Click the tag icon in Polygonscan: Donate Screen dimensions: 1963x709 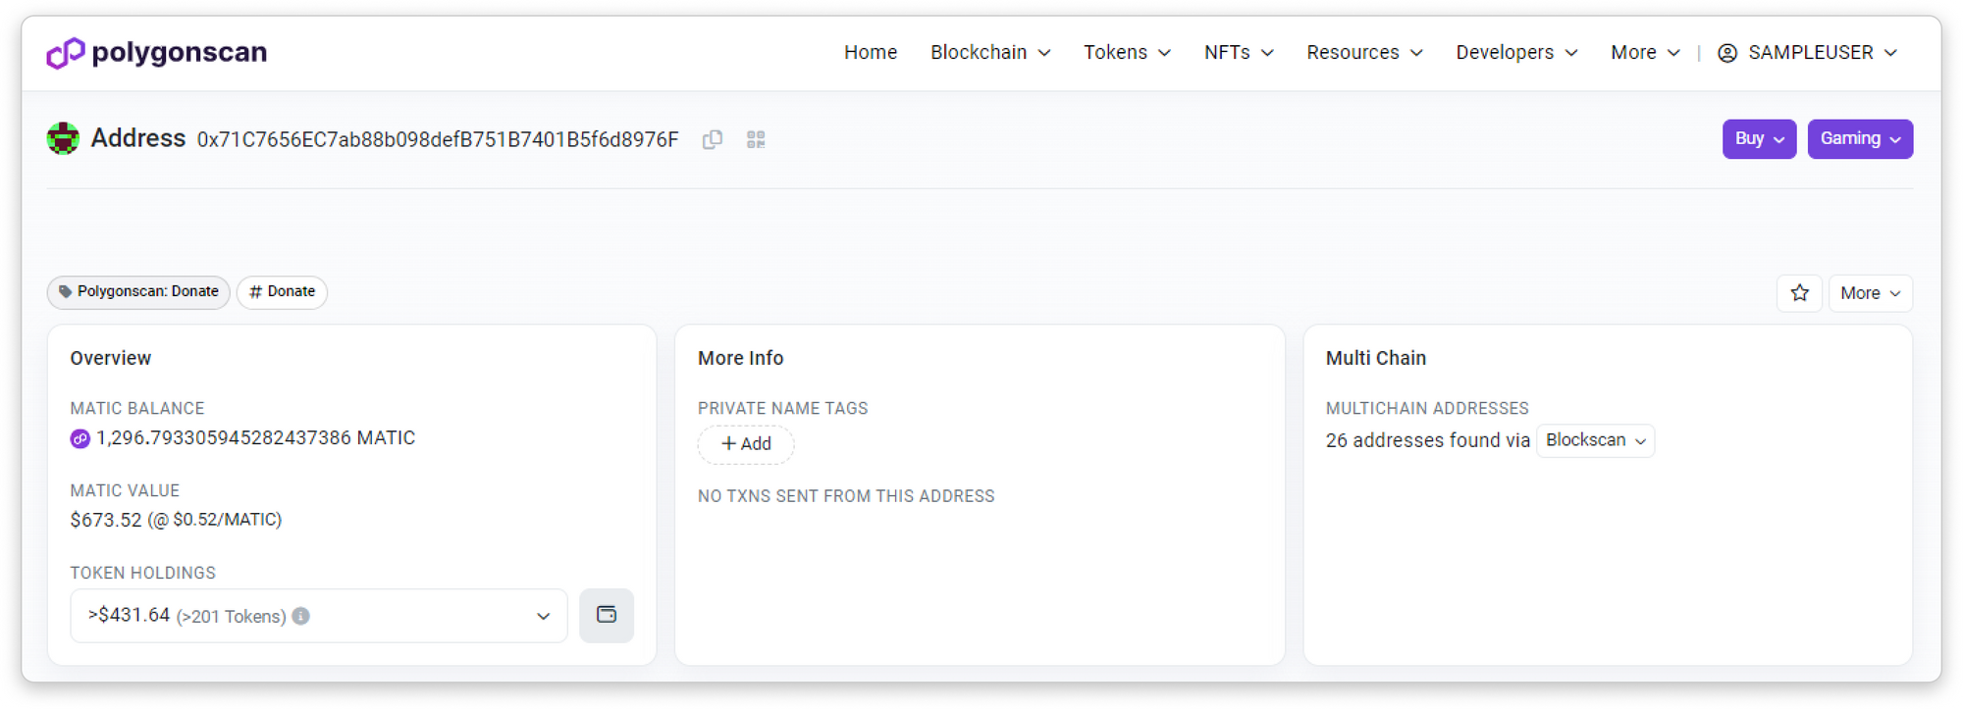66,291
